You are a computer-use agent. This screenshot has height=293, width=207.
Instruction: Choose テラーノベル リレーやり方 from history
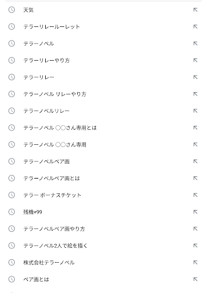click(103, 94)
